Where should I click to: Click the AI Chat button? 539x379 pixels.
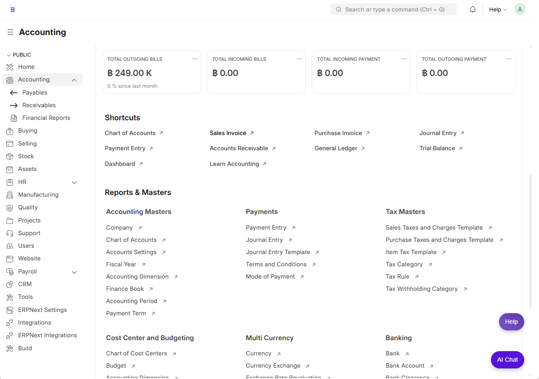[507, 360]
